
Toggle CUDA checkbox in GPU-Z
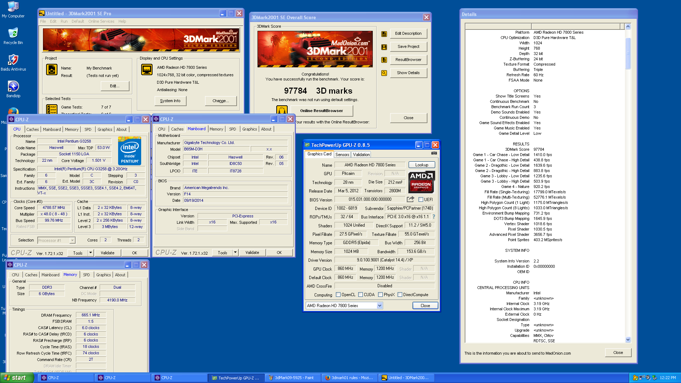point(360,295)
